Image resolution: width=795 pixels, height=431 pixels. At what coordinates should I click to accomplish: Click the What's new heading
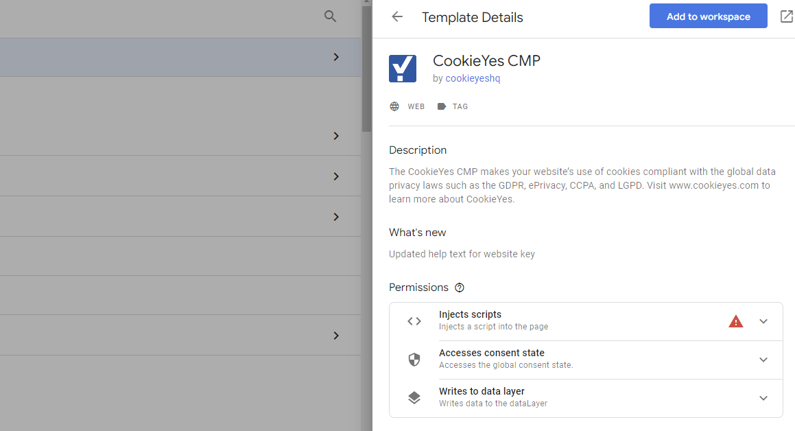[x=417, y=233]
